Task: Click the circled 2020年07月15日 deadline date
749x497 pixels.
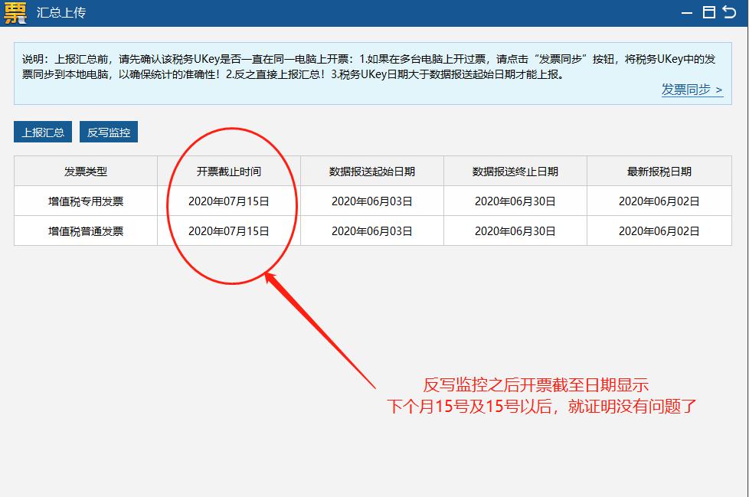Action: pyautogui.click(x=228, y=200)
